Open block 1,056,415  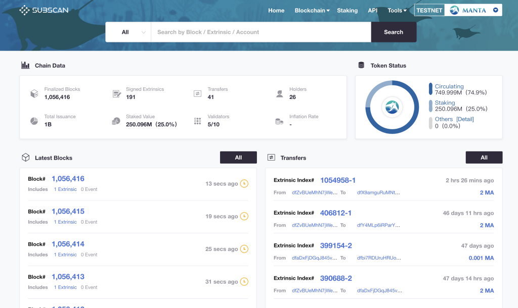[x=68, y=211]
